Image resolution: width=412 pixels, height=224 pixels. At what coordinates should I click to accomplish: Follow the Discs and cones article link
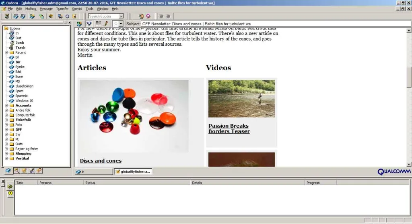(x=101, y=161)
